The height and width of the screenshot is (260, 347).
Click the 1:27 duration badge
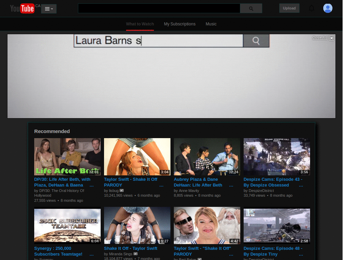pos(165,241)
